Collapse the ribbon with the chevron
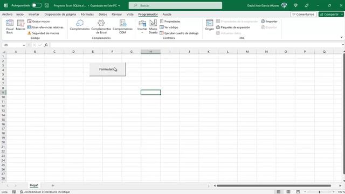Image resolution: width=345 pixels, height=194 pixels. tap(341, 37)
